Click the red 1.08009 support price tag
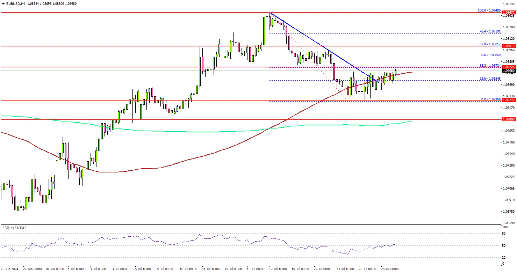Image resolution: width=517 pixels, height=273 pixels. (x=509, y=119)
